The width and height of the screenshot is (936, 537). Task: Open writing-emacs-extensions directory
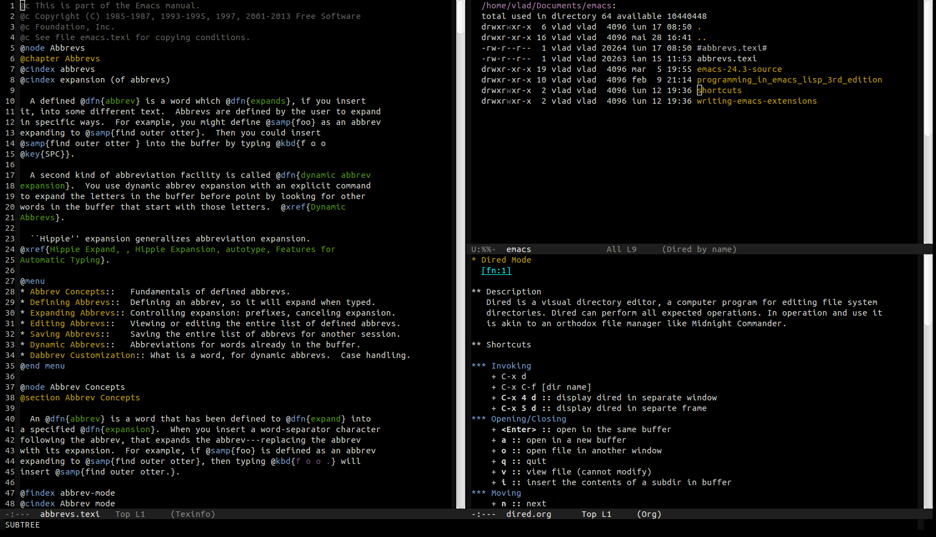click(757, 101)
